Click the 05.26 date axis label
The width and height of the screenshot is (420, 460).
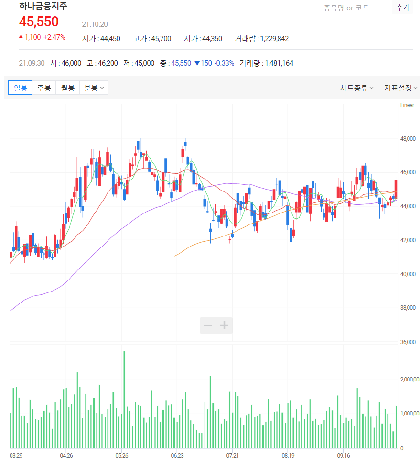click(122, 455)
